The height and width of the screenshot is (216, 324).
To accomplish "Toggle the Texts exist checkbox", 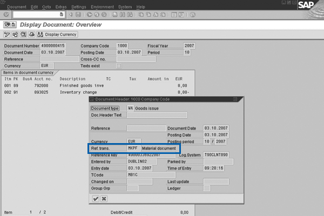I will (x=118, y=66).
